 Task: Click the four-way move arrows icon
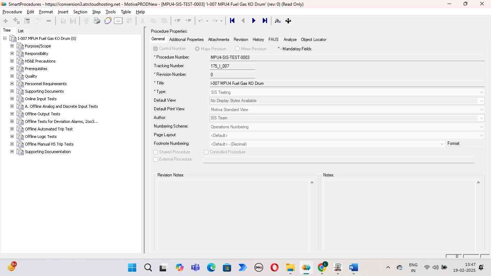(288, 21)
